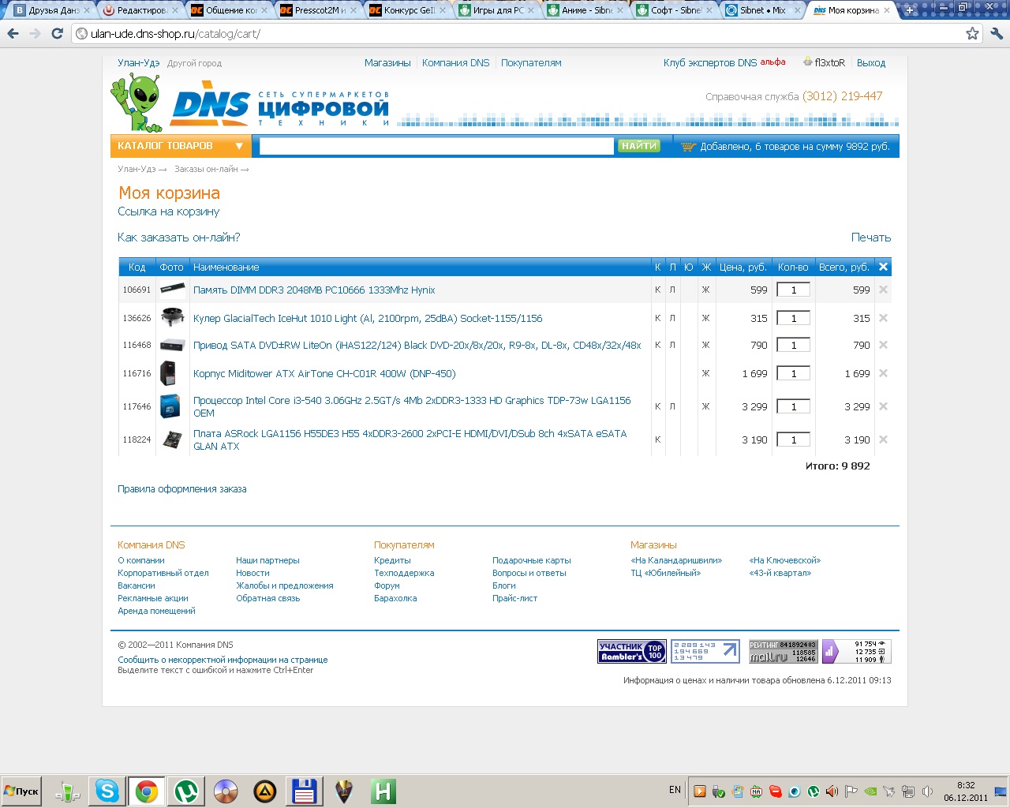Viewport: 1010px width, 808px height.
Task: Click the shopping cart icon in the blue bar
Action: click(688, 147)
